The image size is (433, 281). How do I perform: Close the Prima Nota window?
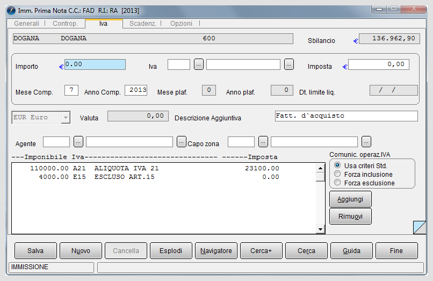tap(414, 9)
